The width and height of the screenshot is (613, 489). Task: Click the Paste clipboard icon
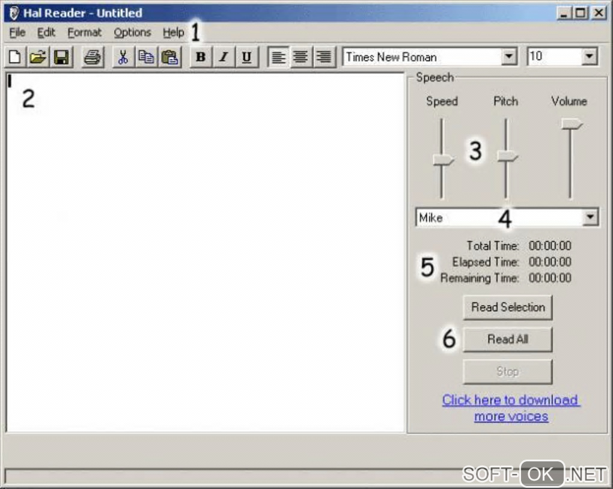tap(169, 57)
